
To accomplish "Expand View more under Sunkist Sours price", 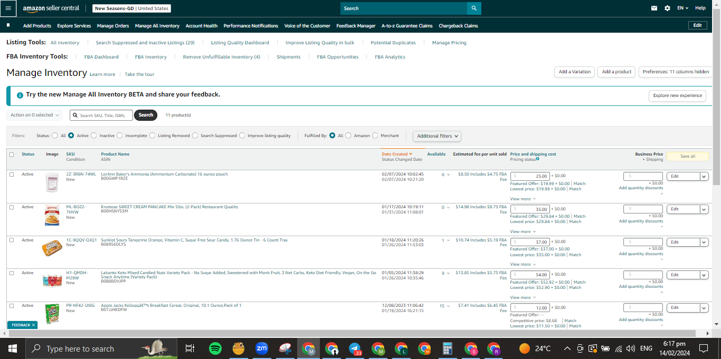I will tap(523, 264).
